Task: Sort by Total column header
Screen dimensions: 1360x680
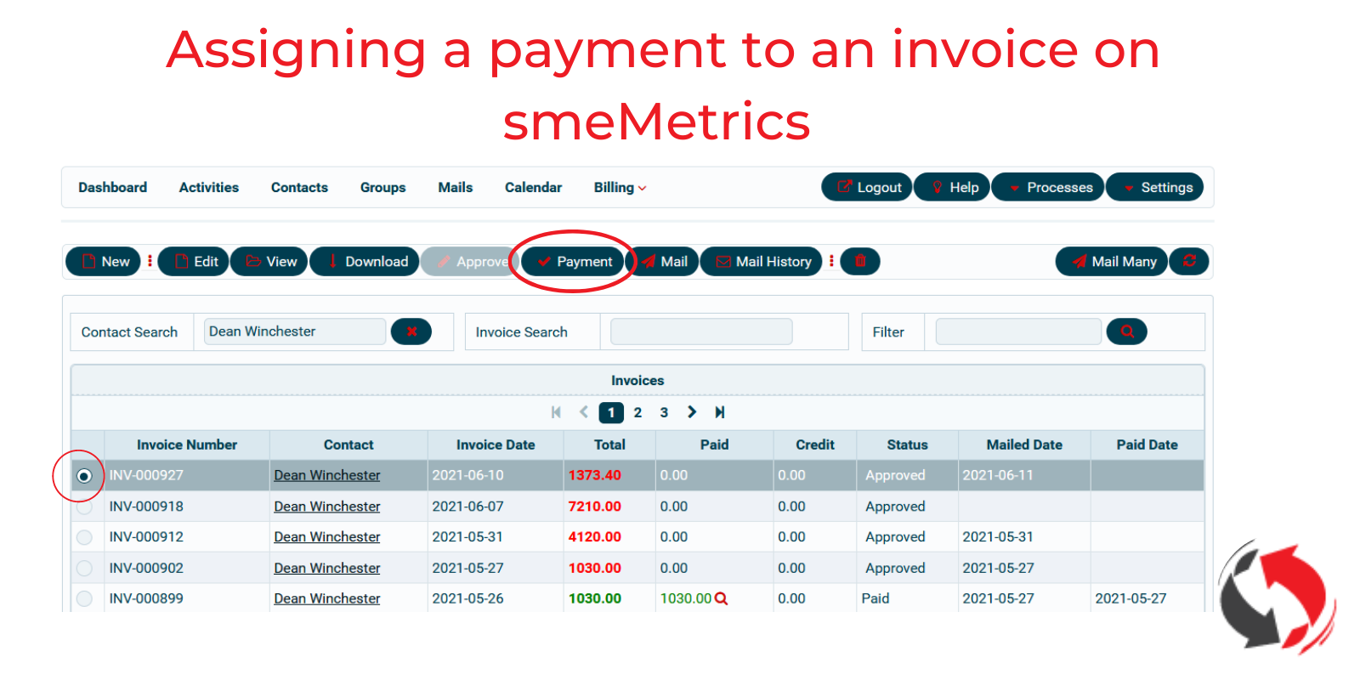Action: (x=609, y=445)
